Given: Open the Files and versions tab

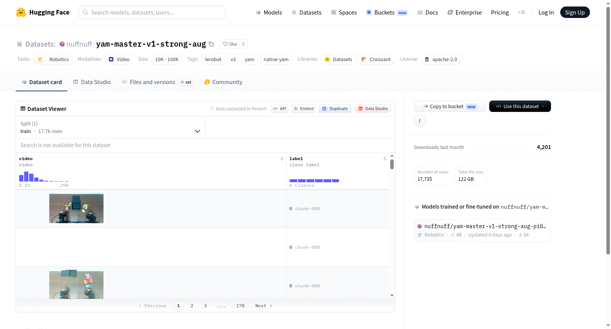Looking at the screenshot, I should pos(157,82).
